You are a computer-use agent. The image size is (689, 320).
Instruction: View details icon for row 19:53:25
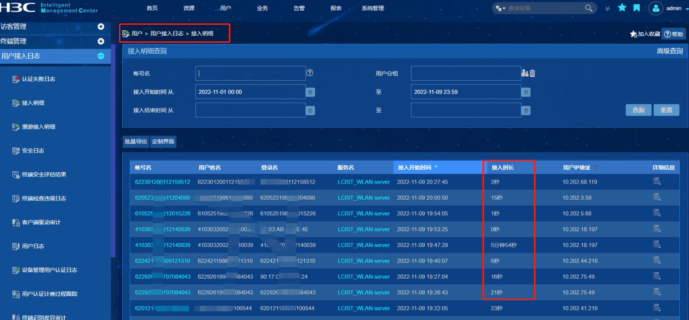point(657,229)
